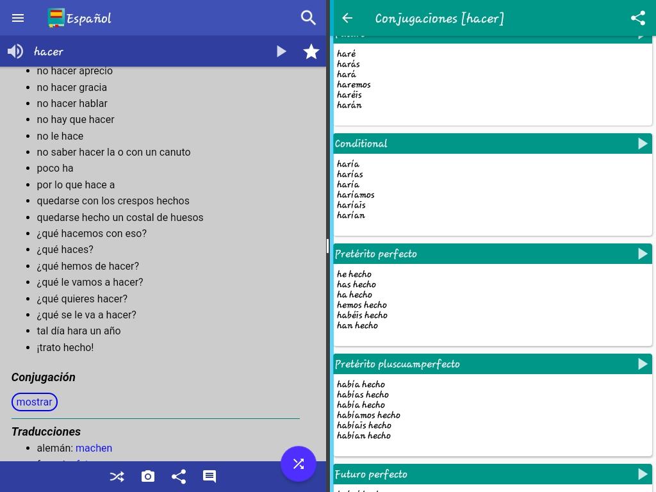Play the Pretérito pluscuamperfecto conjugation audio
The height and width of the screenshot is (492, 656).
tap(643, 364)
